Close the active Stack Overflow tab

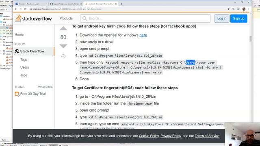tap(116, 4)
